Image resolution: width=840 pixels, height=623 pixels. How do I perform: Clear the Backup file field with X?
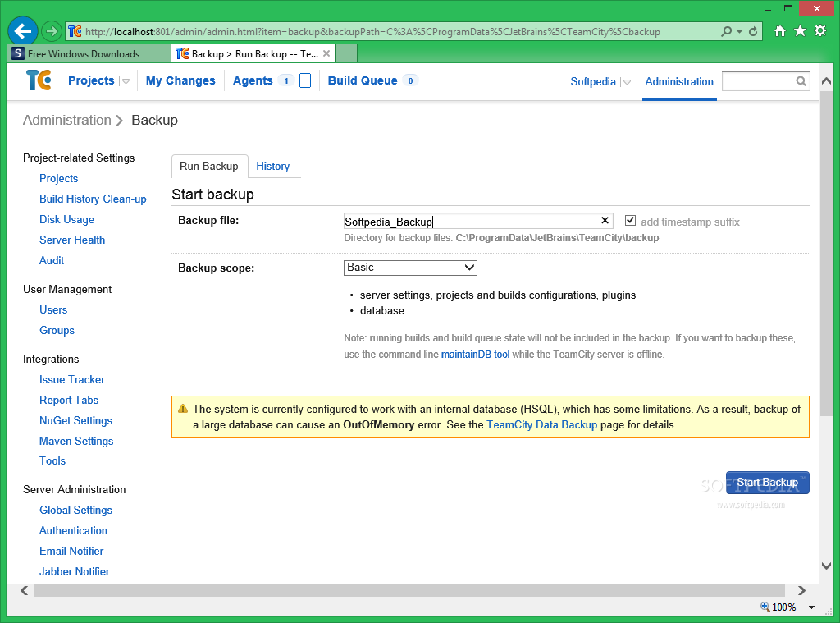tap(605, 220)
